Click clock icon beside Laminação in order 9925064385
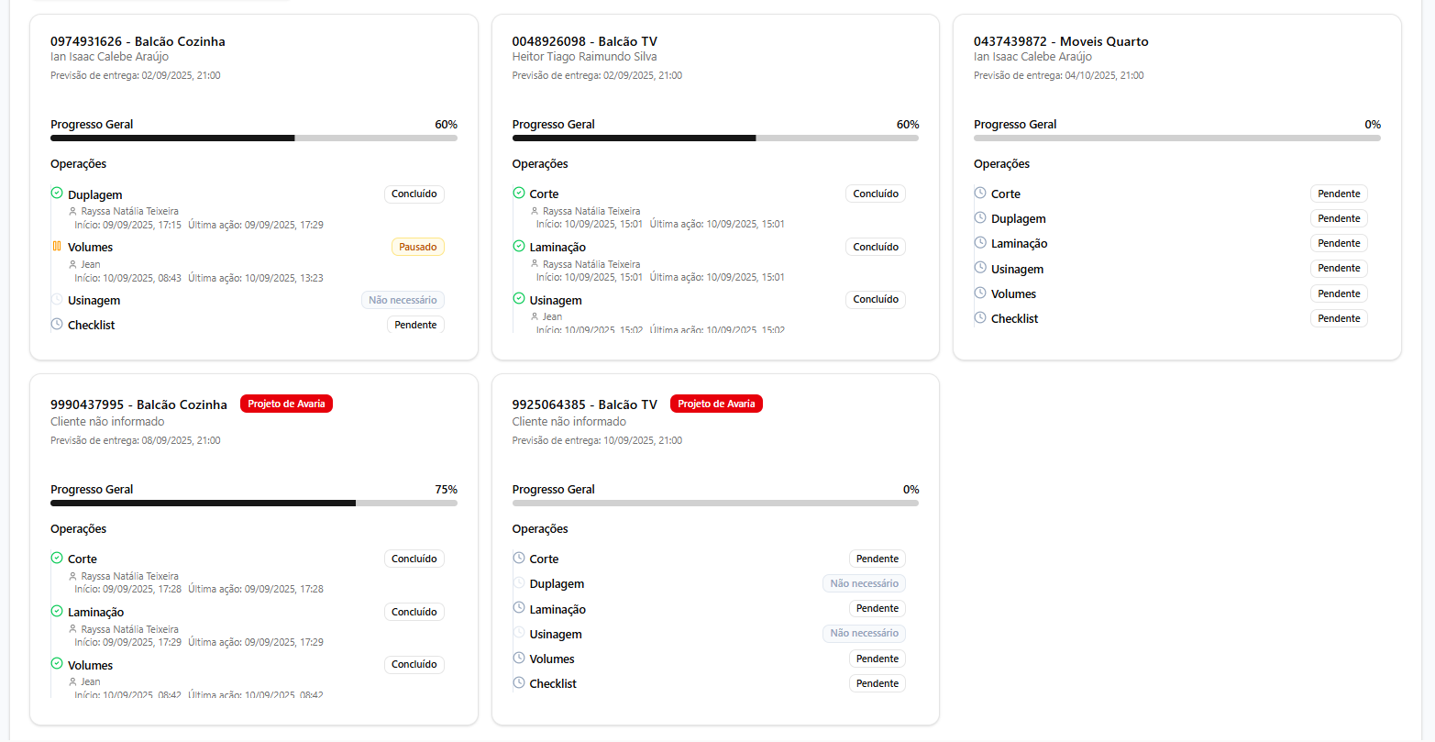1435x742 pixels. coord(519,608)
